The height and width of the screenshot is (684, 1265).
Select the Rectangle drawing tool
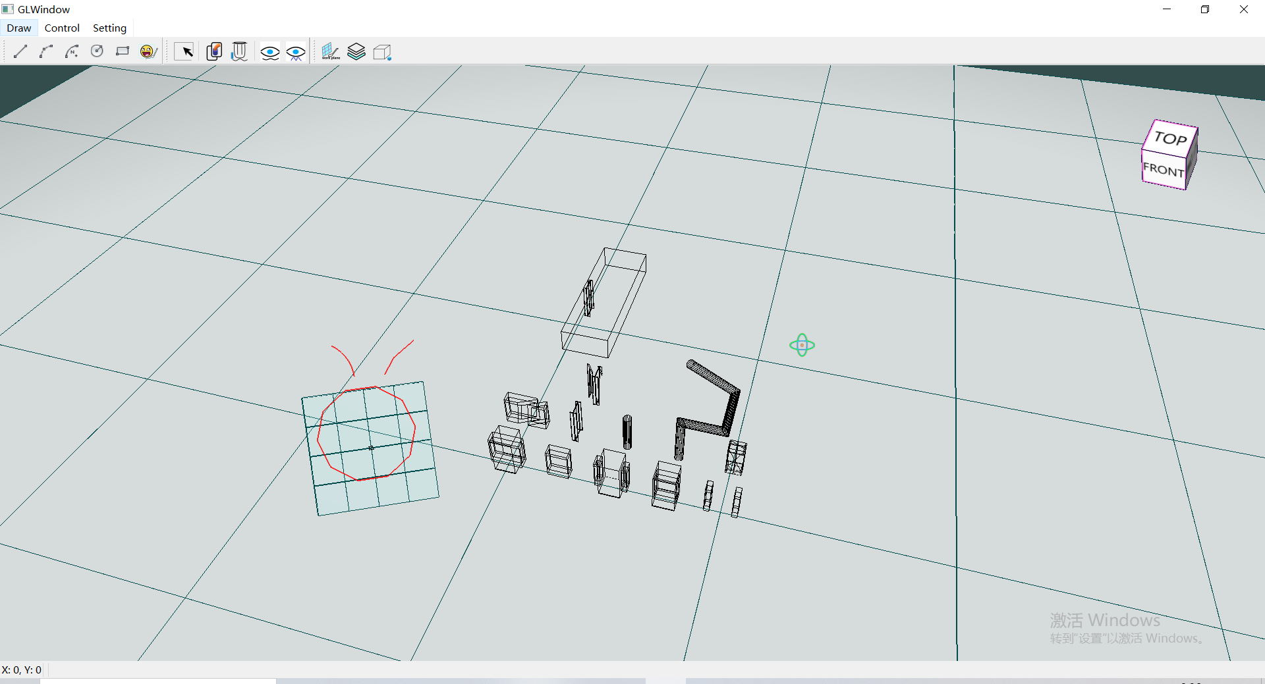click(x=123, y=51)
